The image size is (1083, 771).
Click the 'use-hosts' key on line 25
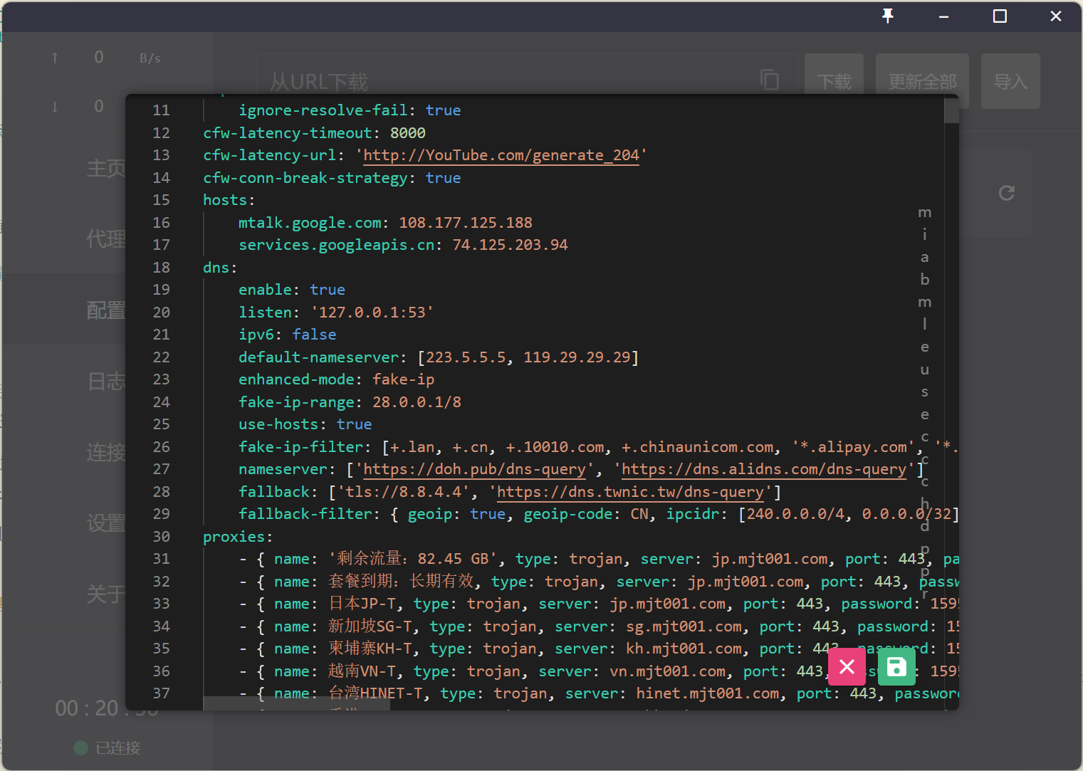click(x=278, y=424)
